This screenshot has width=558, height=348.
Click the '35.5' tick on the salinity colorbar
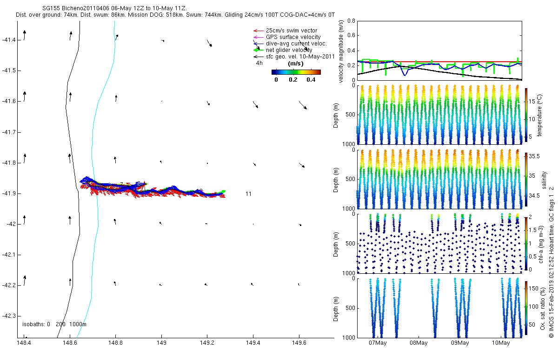click(x=535, y=157)
